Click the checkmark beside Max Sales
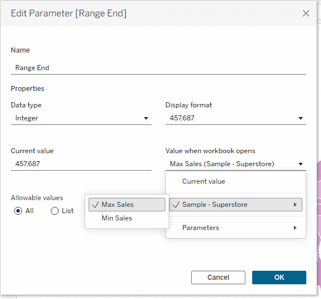The image size is (321, 299). tap(95, 205)
